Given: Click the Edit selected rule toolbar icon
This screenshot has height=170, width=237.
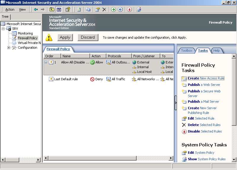Looking at the screenshot, I should 97,9.
